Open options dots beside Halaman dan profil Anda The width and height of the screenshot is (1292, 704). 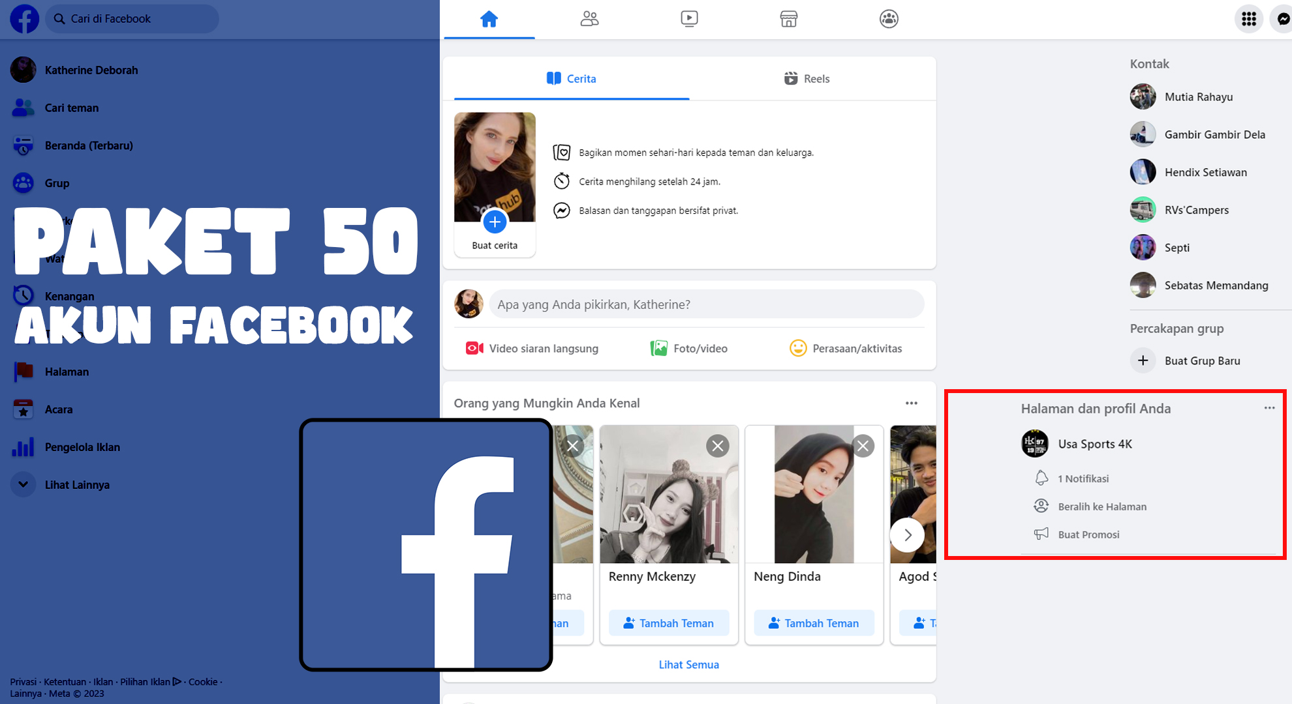(x=1269, y=408)
